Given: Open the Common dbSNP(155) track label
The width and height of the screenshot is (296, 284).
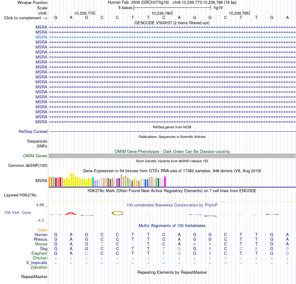Looking at the screenshot, I should click(27, 165).
